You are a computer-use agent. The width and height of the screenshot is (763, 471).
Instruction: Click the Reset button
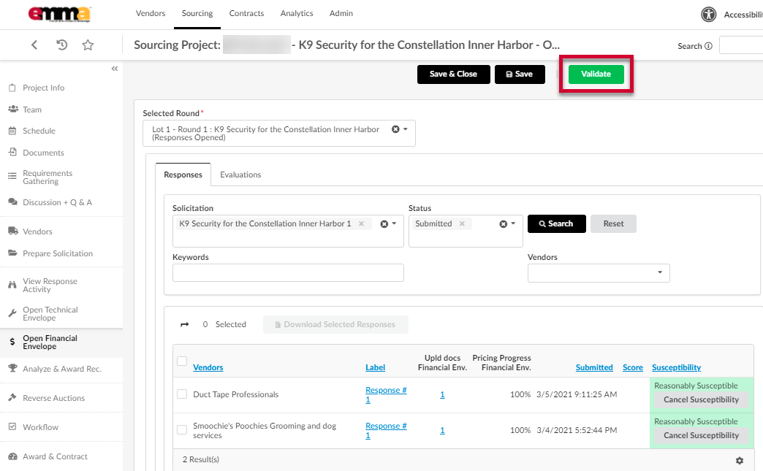614,223
